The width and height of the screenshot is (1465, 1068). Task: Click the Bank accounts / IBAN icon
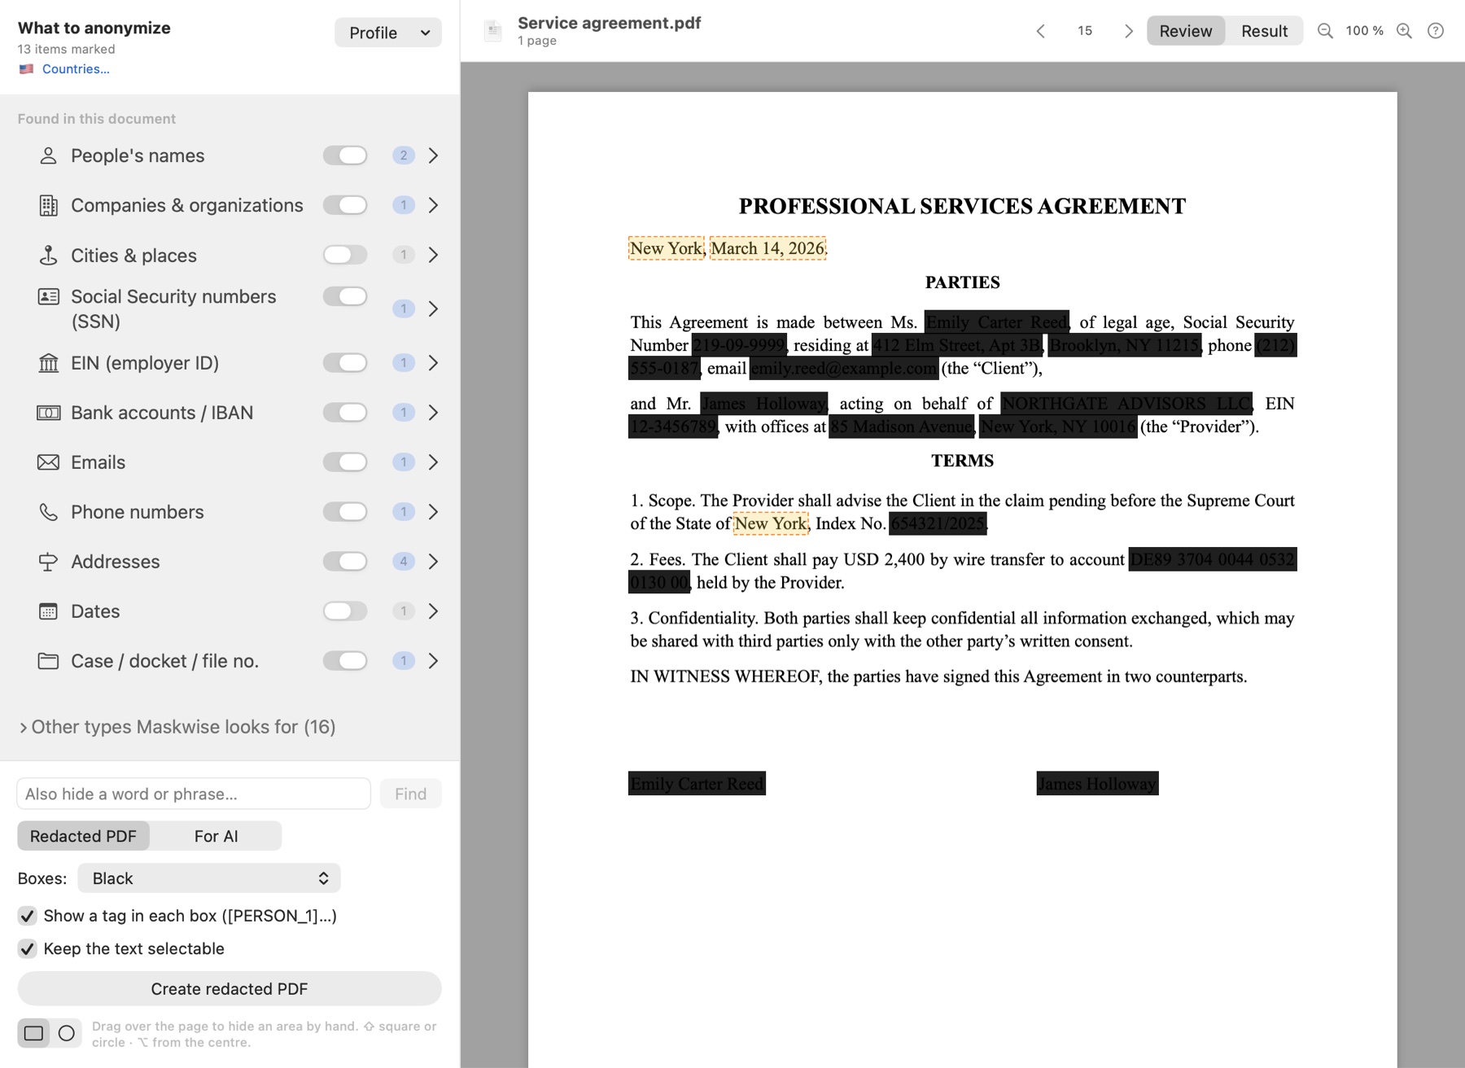tap(48, 413)
